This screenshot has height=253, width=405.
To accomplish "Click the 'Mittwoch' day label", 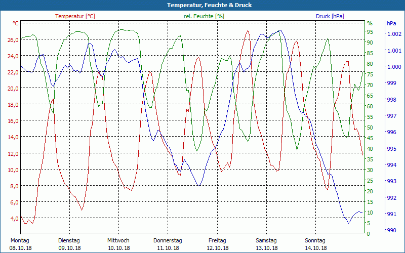I will [x=118, y=241].
